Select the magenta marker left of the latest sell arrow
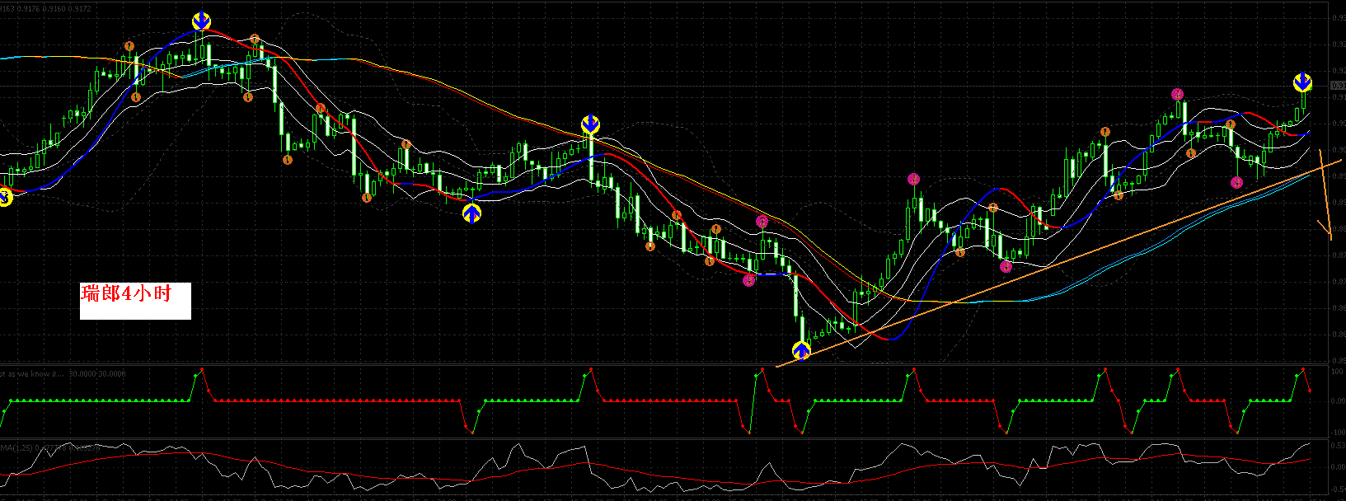 click(x=1177, y=95)
